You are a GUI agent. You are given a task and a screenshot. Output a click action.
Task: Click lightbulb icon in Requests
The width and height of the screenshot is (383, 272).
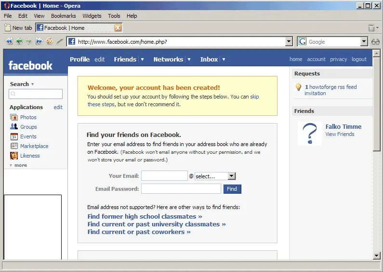(298, 87)
